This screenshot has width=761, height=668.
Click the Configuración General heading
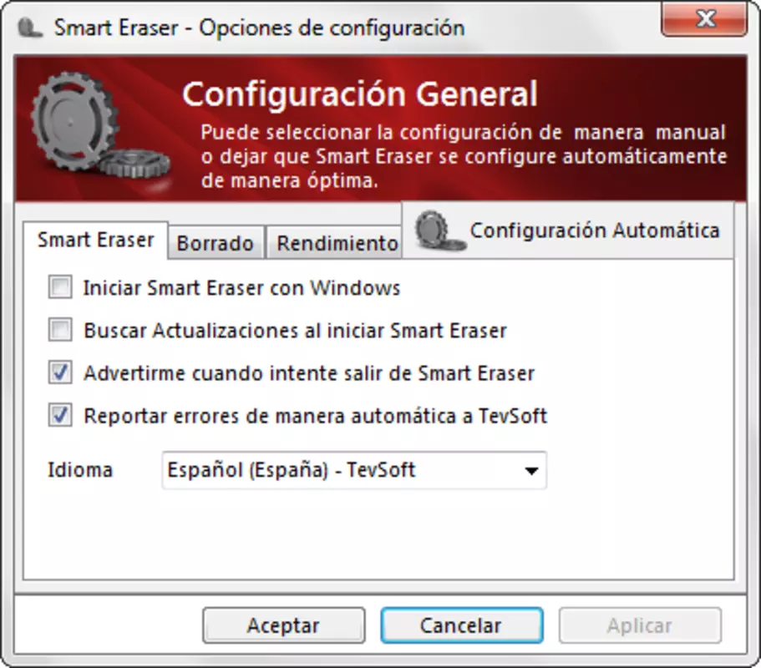click(x=360, y=94)
